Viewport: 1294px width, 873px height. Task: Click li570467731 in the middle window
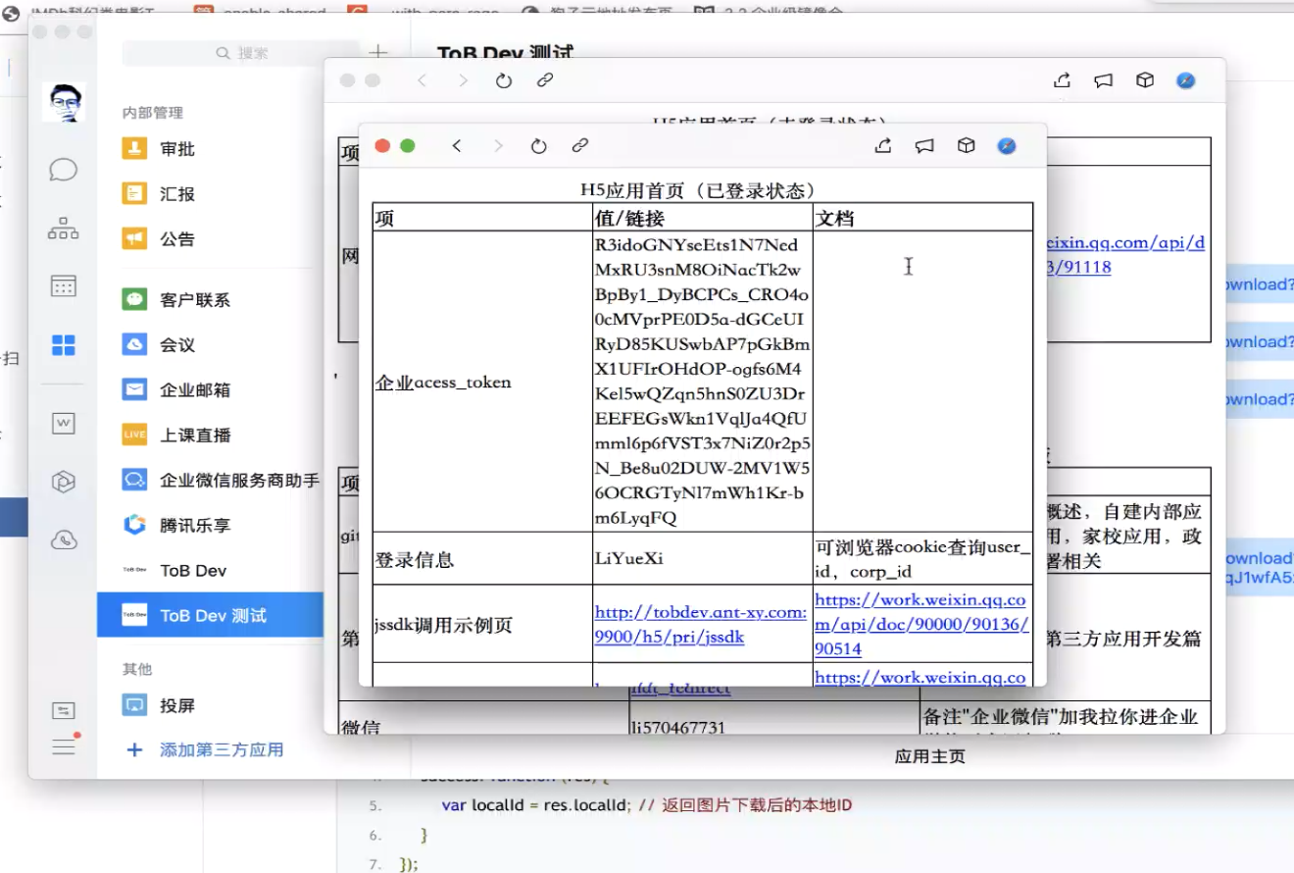tap(676, 727)
